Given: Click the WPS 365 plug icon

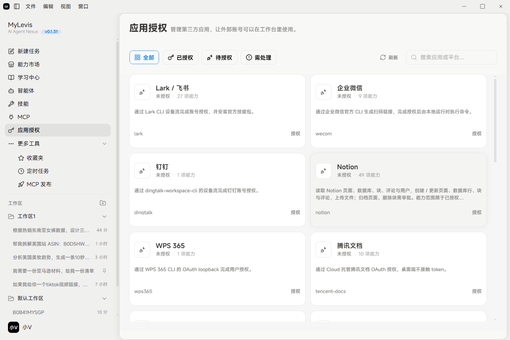Looking at the screenshot, I should [x=142, y=250].
